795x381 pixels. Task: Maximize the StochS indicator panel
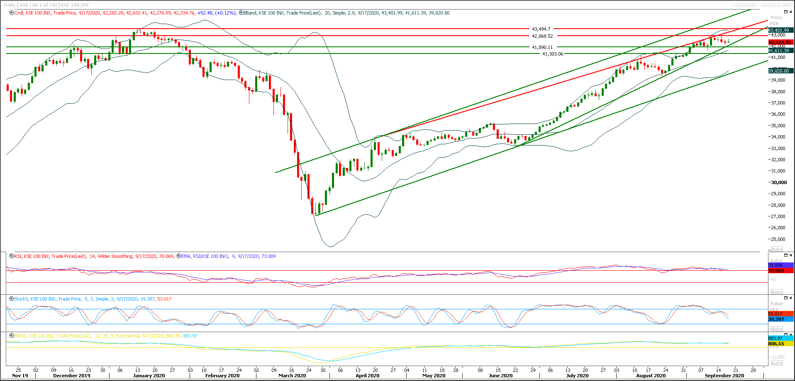tap(785, 298)
